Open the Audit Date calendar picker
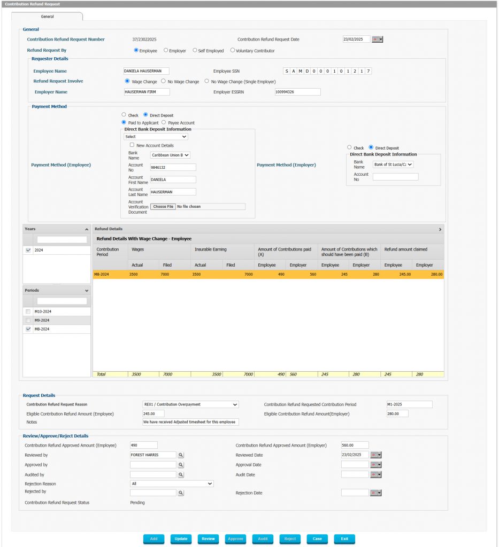This screenshot has width=499, height=547. click(x=376, y=474)
